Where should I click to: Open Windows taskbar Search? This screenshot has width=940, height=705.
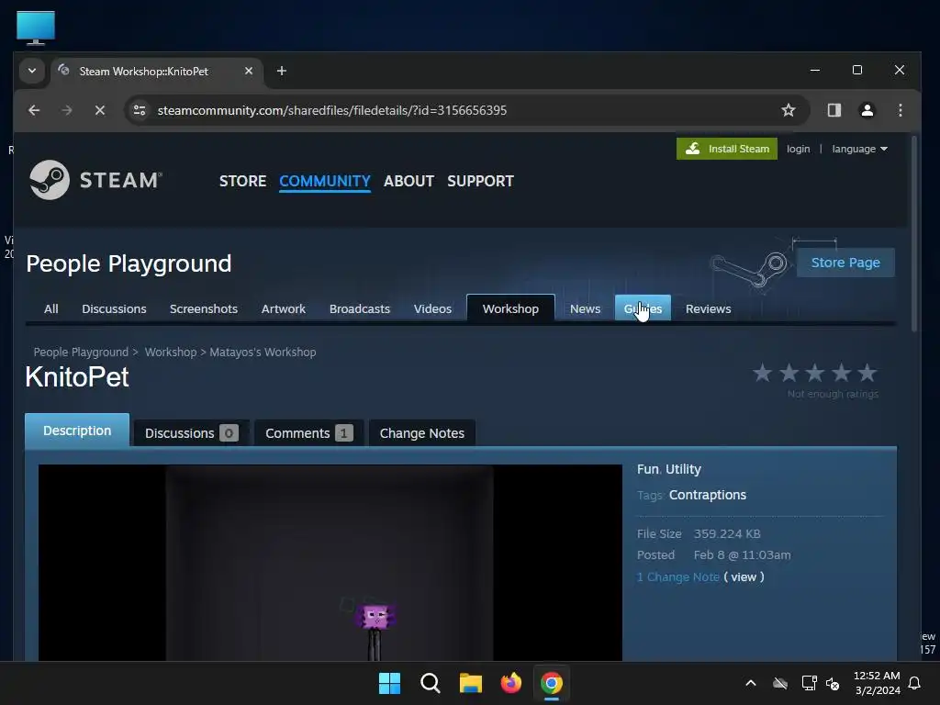pos(430,683)
